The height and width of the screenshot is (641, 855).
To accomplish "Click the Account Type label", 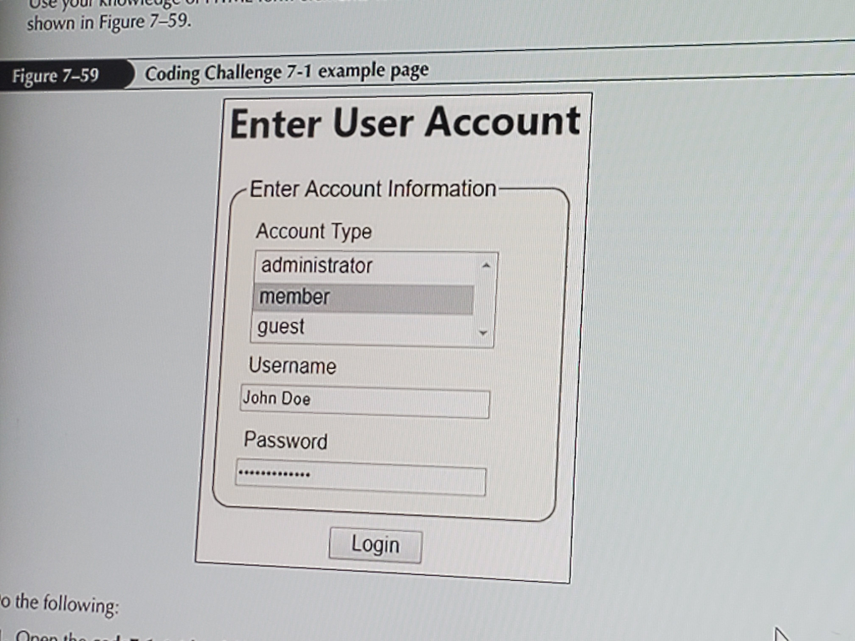I will 314,231.
